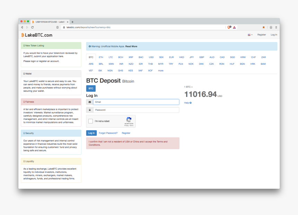Select the ARS currency tab
This screenshot has width=298, height=215.
[x=91, y=64]
